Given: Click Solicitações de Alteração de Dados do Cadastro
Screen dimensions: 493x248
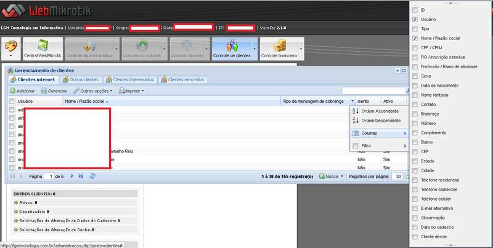Looking at the screenshot, I should (x=67, y=221).
